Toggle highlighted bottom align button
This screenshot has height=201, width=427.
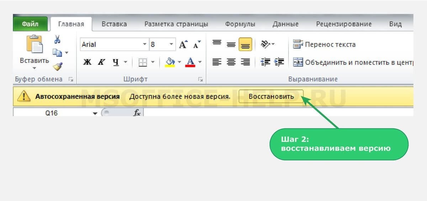(246, 45)
